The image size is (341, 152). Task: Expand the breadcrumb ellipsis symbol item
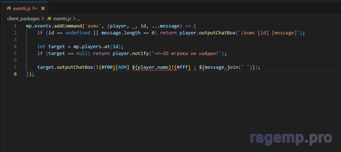click(x=79, y=18)
